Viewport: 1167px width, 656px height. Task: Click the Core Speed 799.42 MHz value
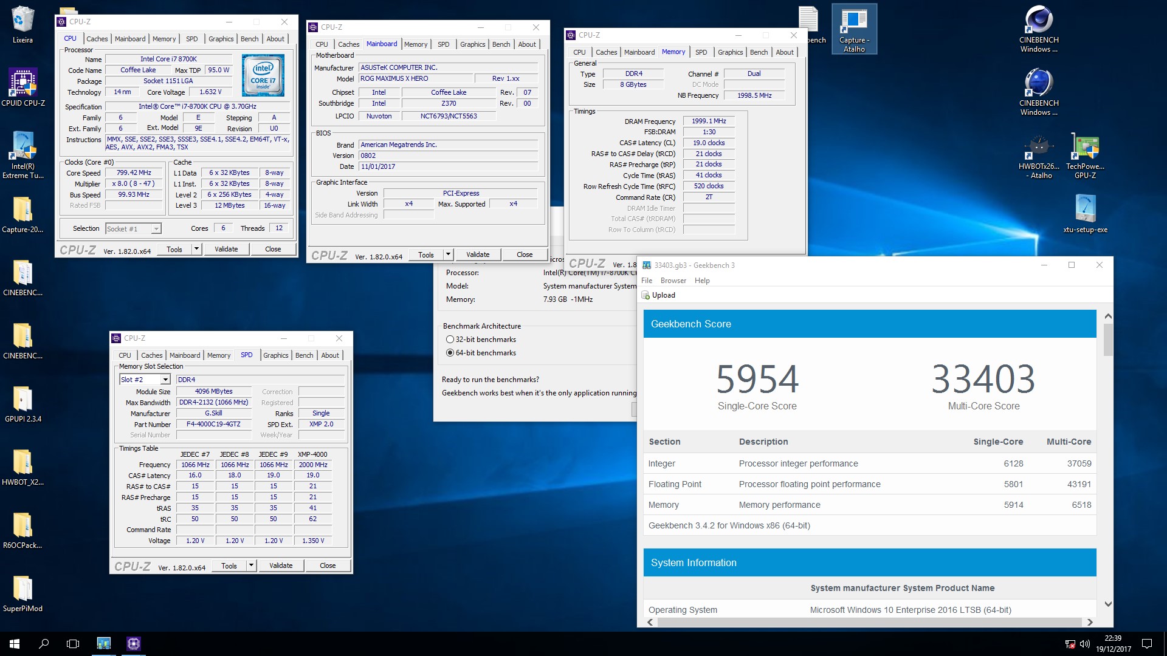[134, 173]
